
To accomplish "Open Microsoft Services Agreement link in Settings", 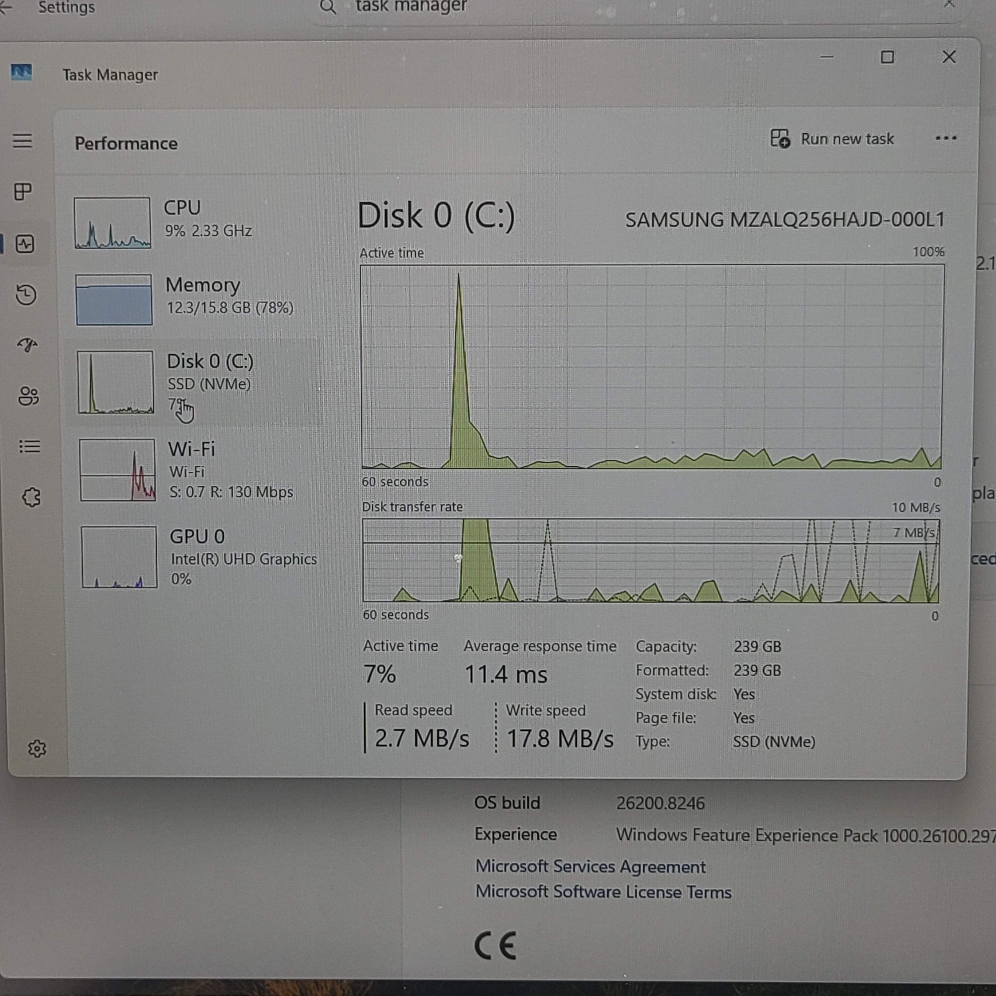I will tap(590, 867).
